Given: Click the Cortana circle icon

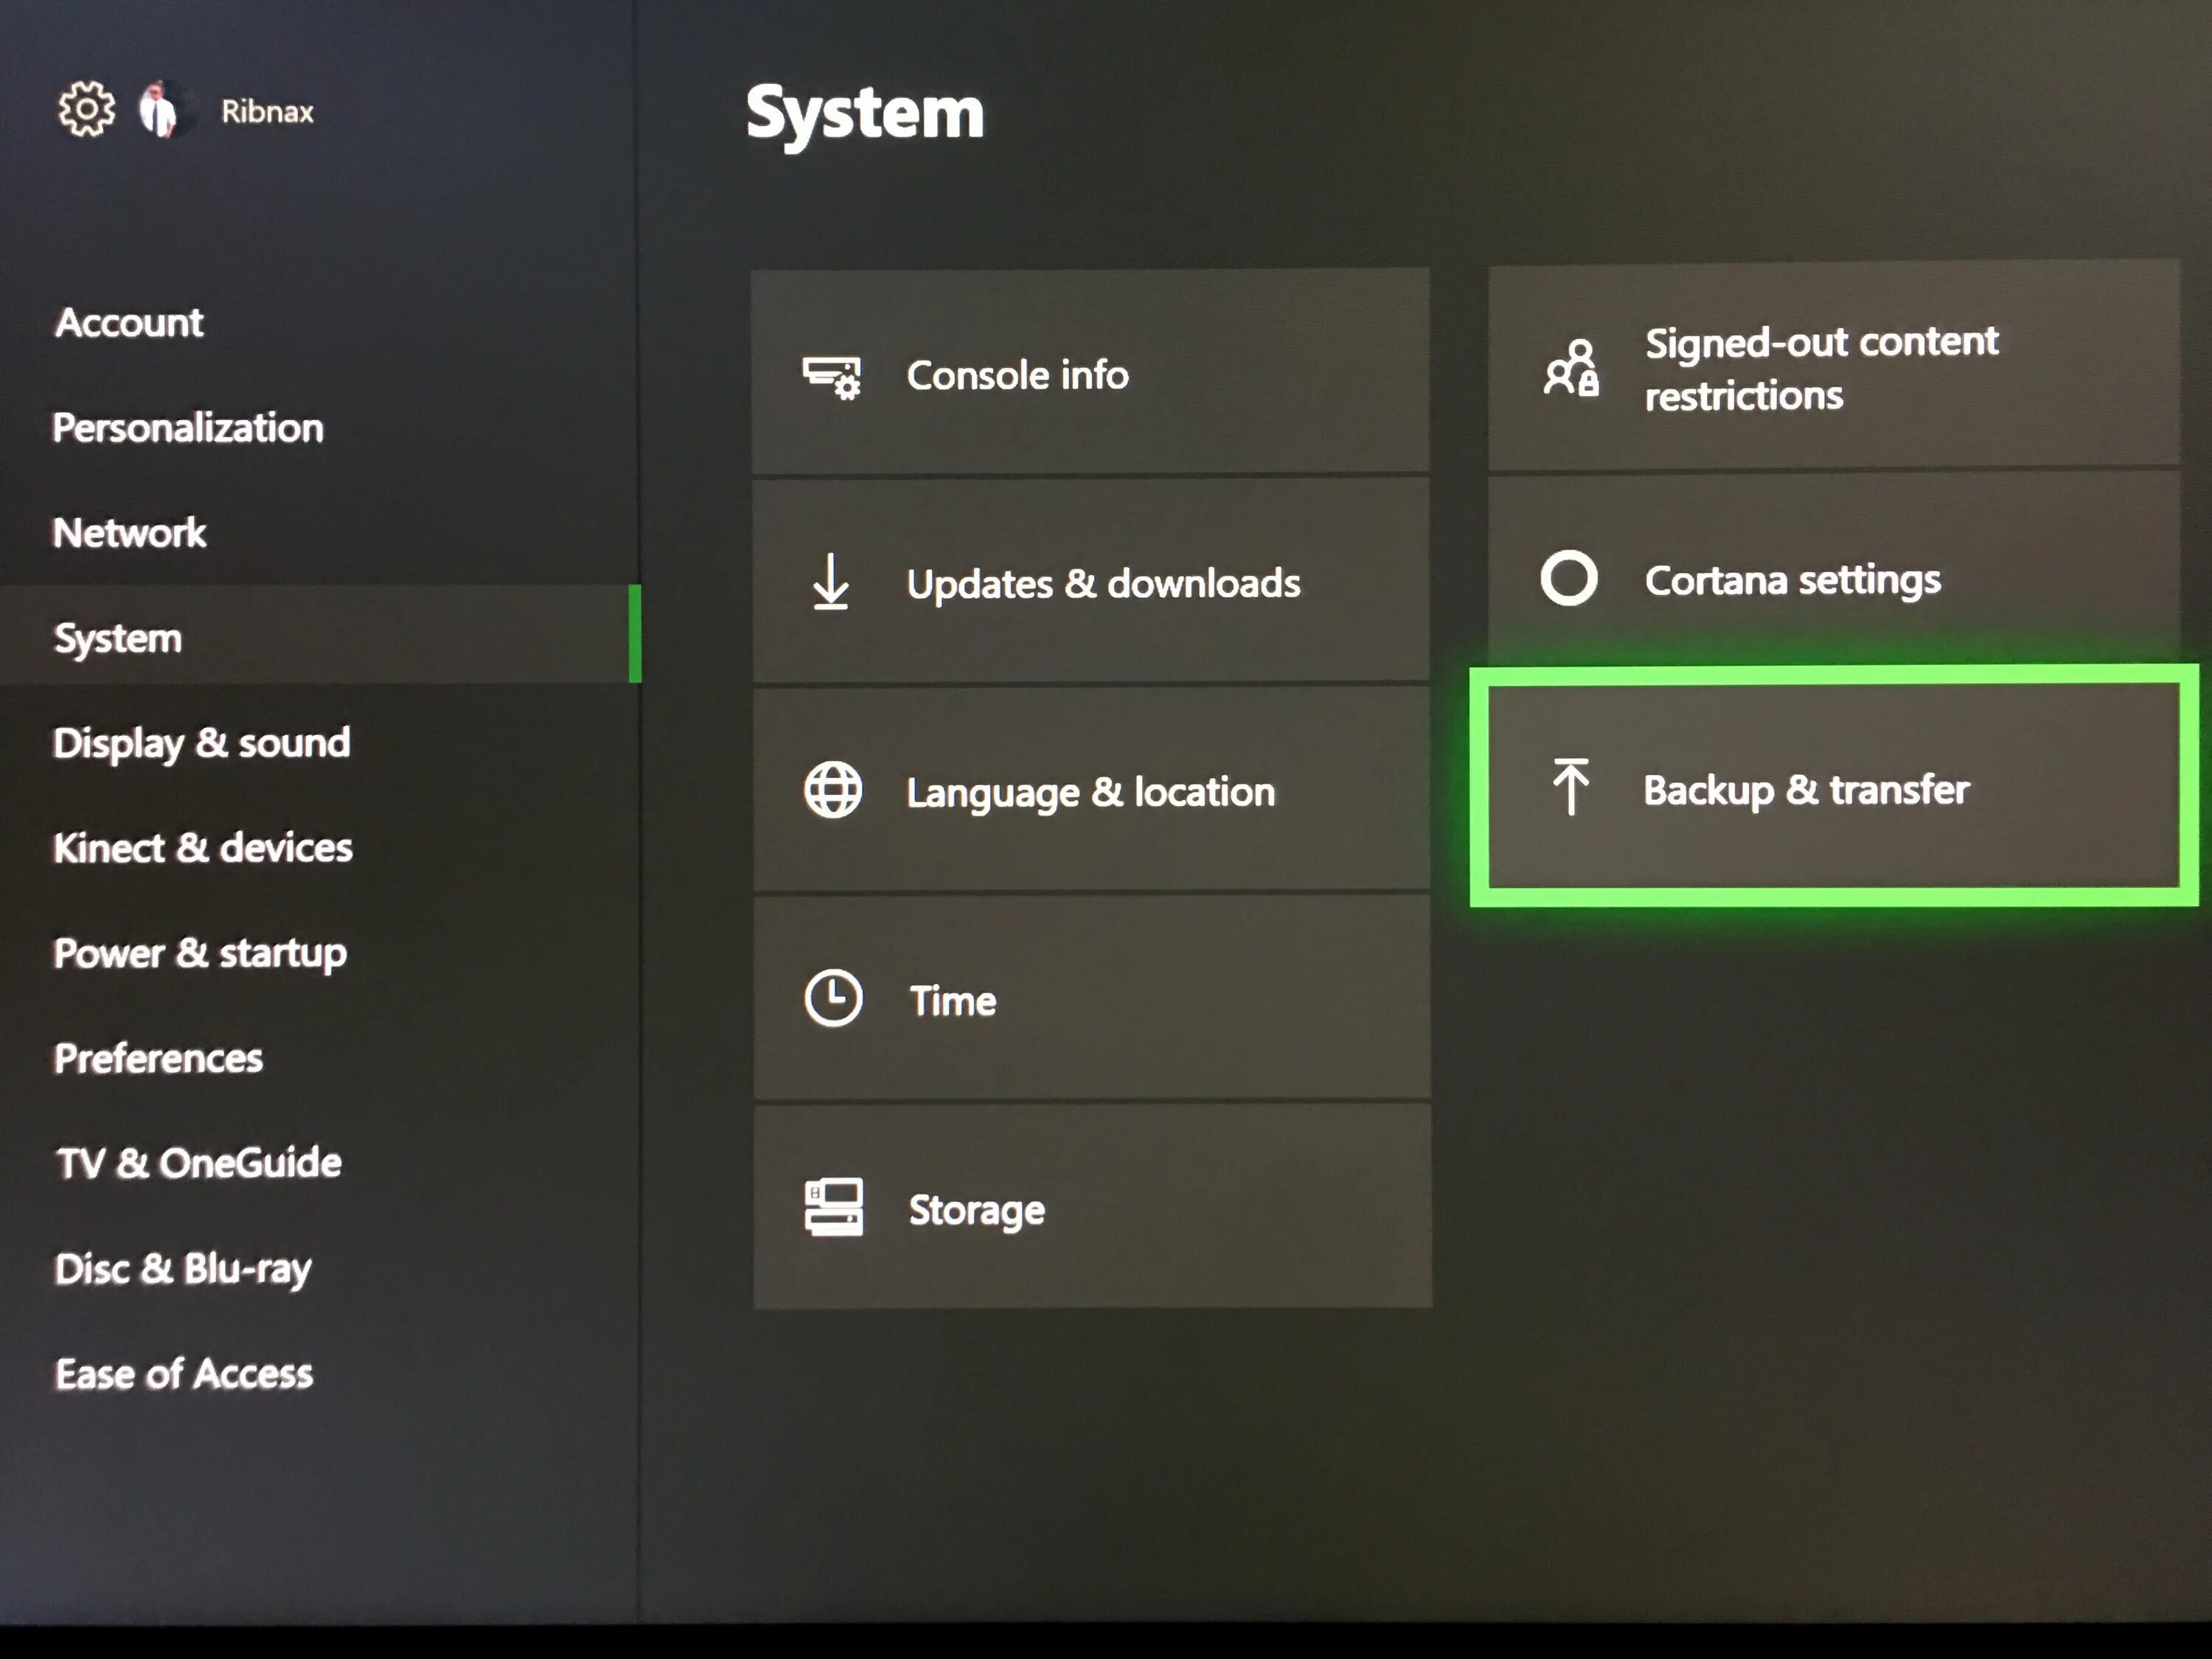Looking at the screenshot, I should (1568, 578).
